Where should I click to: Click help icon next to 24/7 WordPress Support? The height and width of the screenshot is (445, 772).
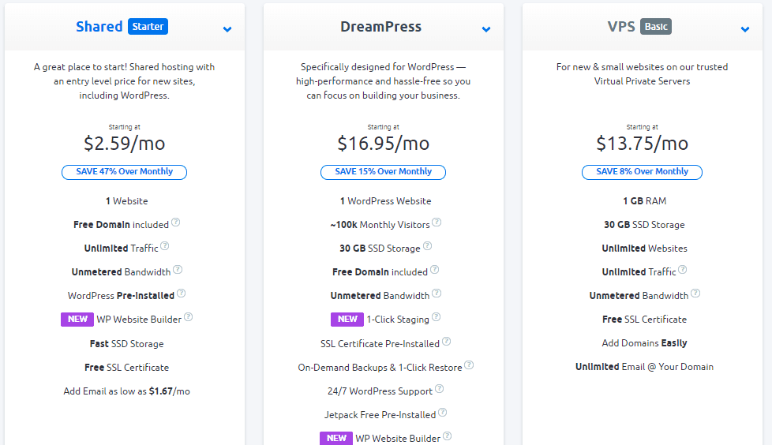pyautogui.click(x=439, y=388)
